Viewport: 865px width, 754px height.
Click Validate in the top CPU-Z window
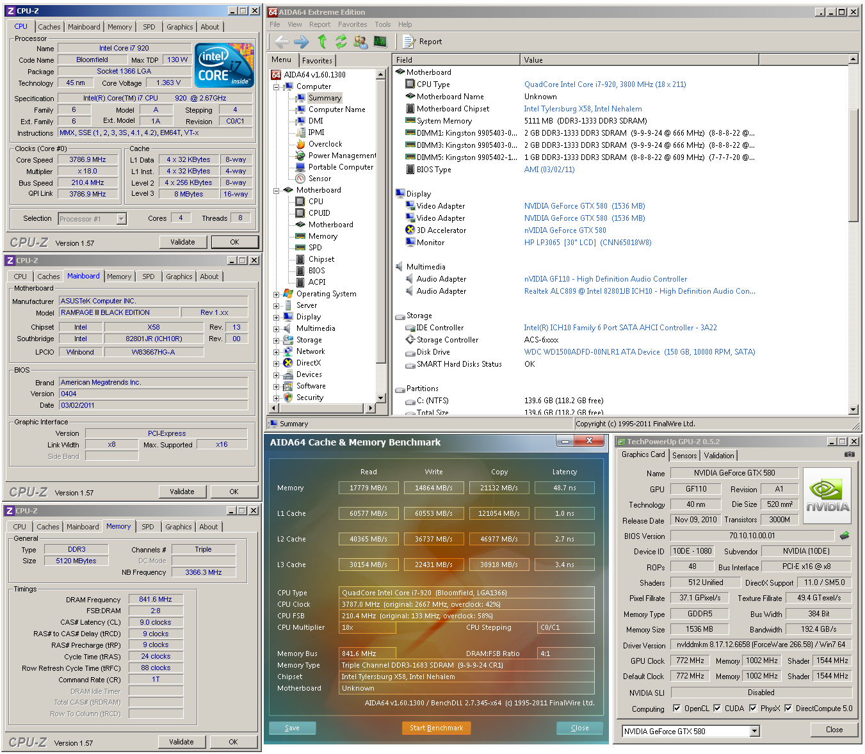[182, 242]
